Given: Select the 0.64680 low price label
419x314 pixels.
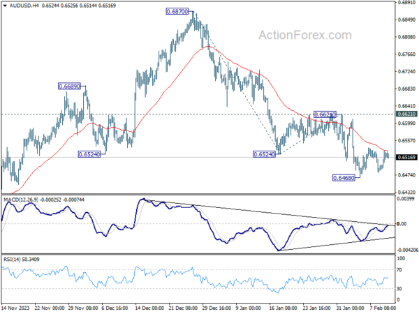Looking at the screenshot, I should coord(344,177).
